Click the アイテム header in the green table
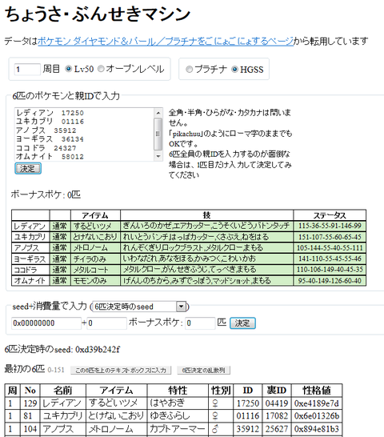Image resolution: width=384 pixels, height=437 pixels. (95, 215)
